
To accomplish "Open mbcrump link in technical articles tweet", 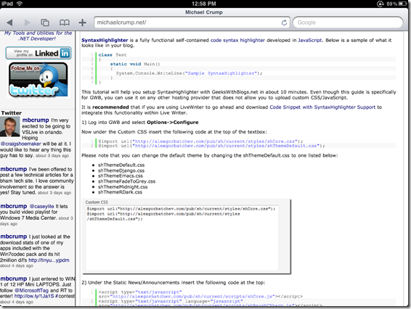I will 14,169.
